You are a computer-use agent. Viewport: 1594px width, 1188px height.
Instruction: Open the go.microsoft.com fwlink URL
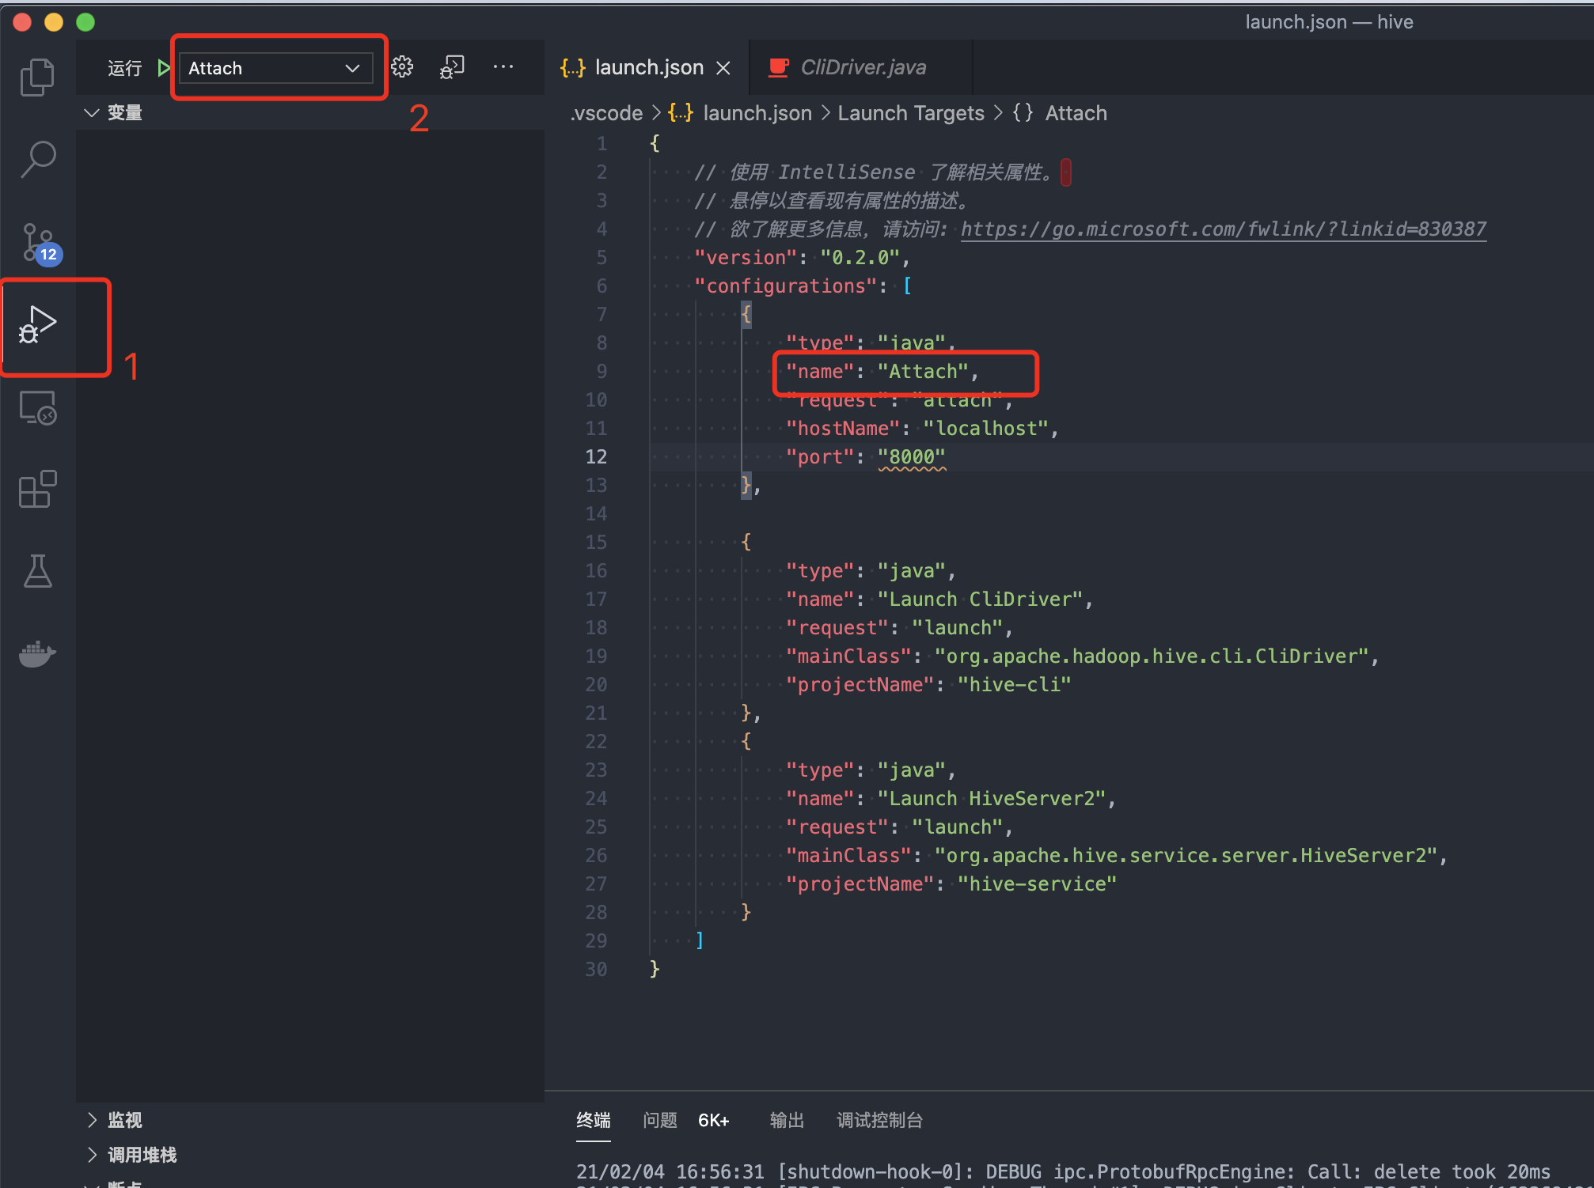click(x=1223, y=229)
